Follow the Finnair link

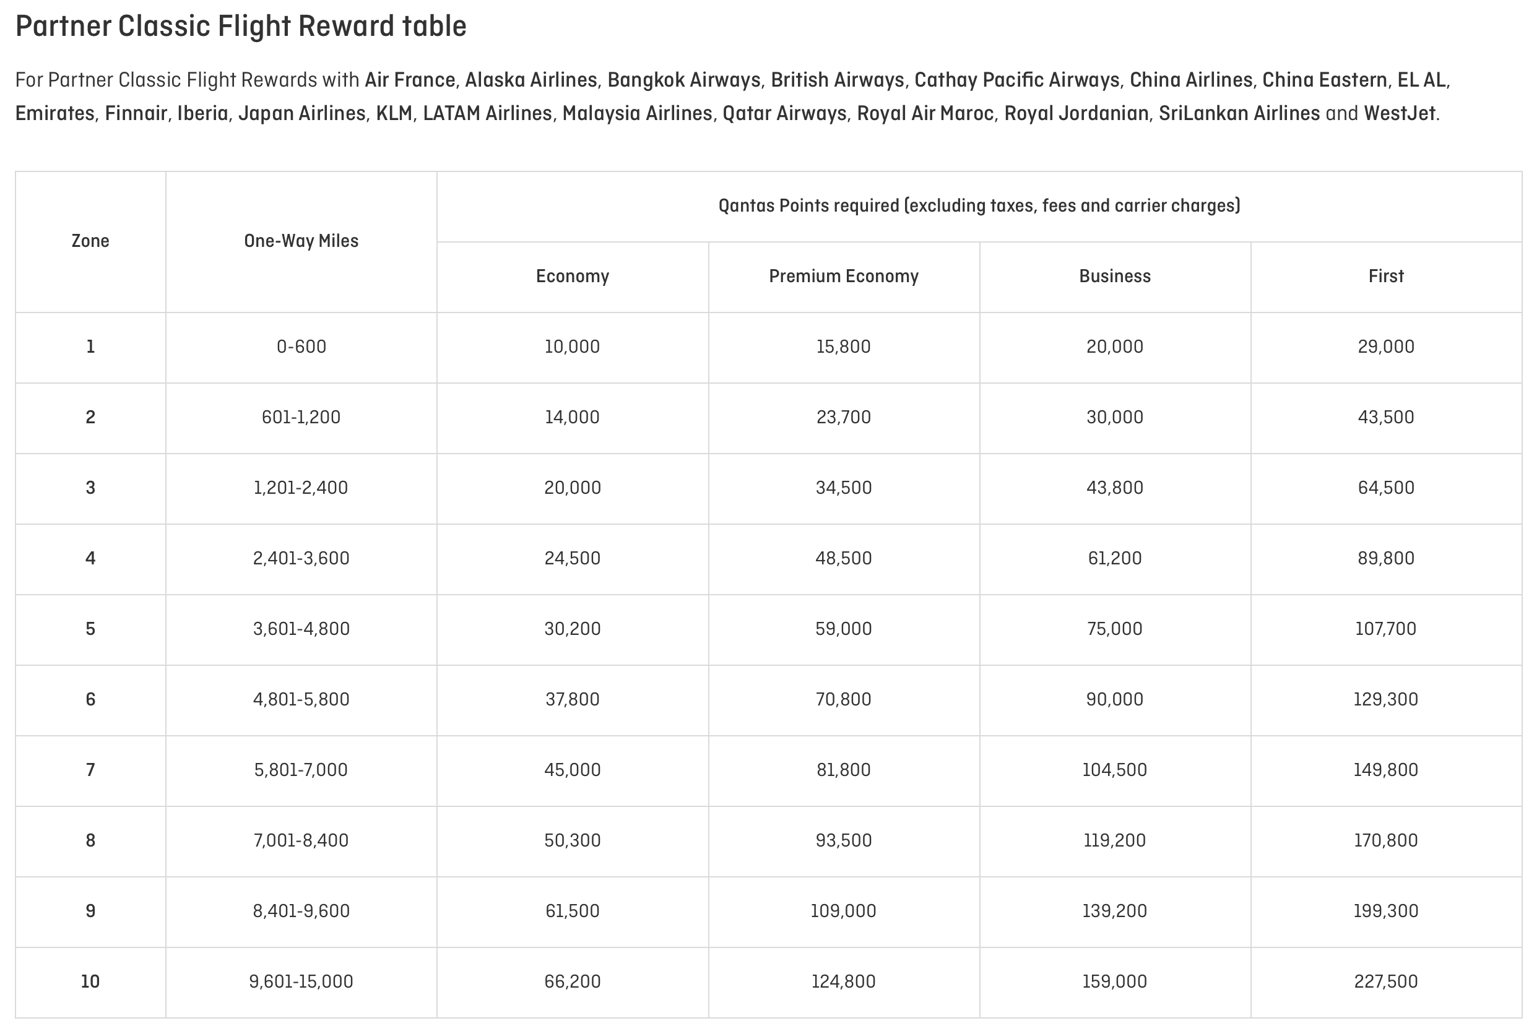(136, 114)
